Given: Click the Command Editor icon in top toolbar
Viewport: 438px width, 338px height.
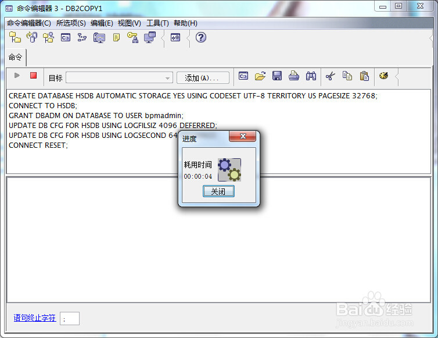Looking at the screenshot, I should click(66, 37).
